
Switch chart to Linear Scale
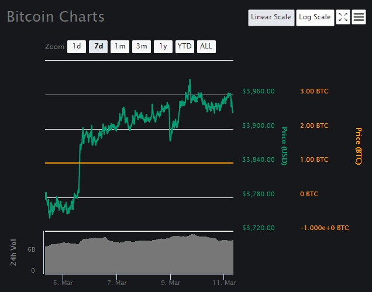click(x=271, y=18)
